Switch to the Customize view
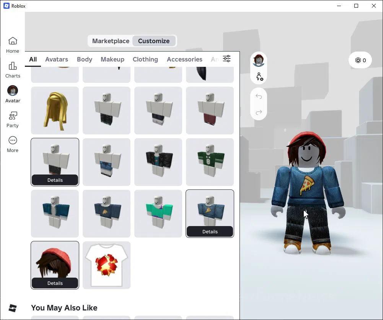 (x=154, y=41)
